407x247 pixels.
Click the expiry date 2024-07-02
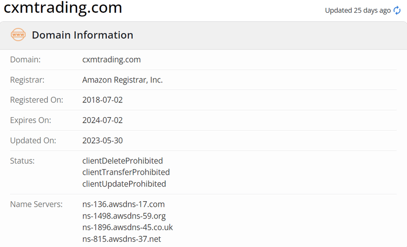pos(103,120)
